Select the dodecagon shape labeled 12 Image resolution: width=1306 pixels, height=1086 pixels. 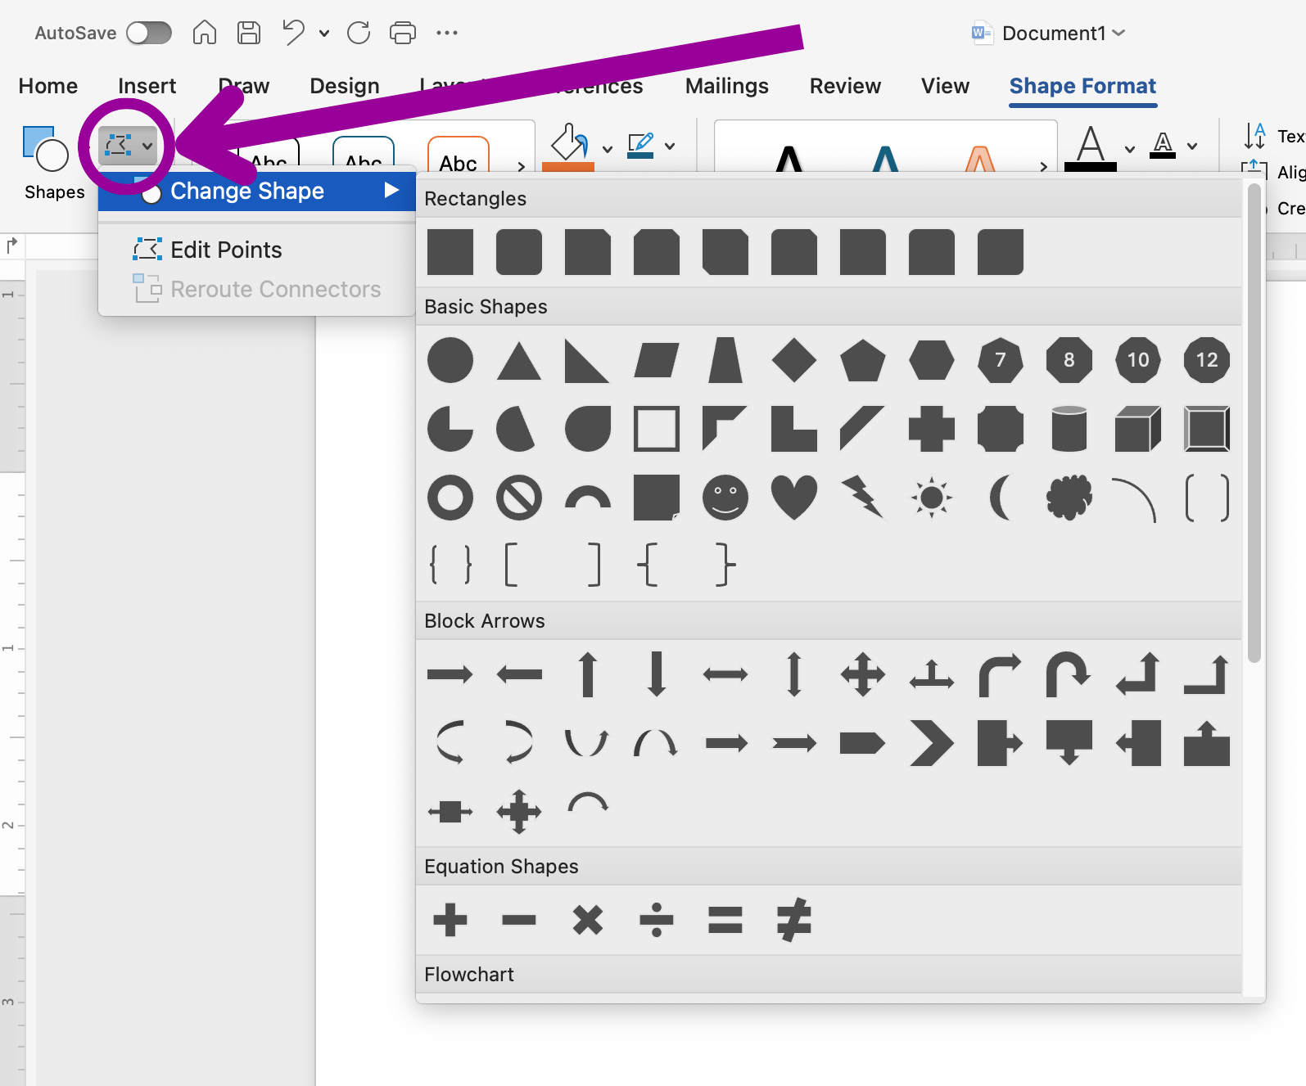click(x=1207, y=360)
